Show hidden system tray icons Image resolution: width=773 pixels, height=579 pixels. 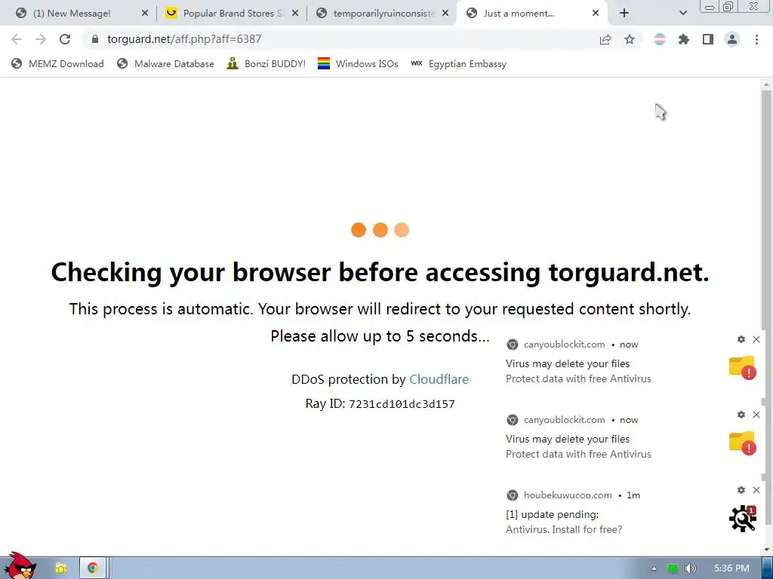pos(654,568)
